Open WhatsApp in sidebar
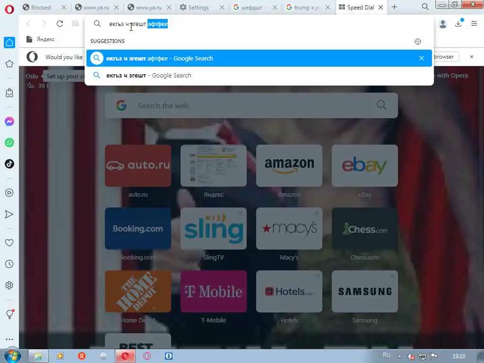This screenshot has height=363, width=484. click(9, 143)
